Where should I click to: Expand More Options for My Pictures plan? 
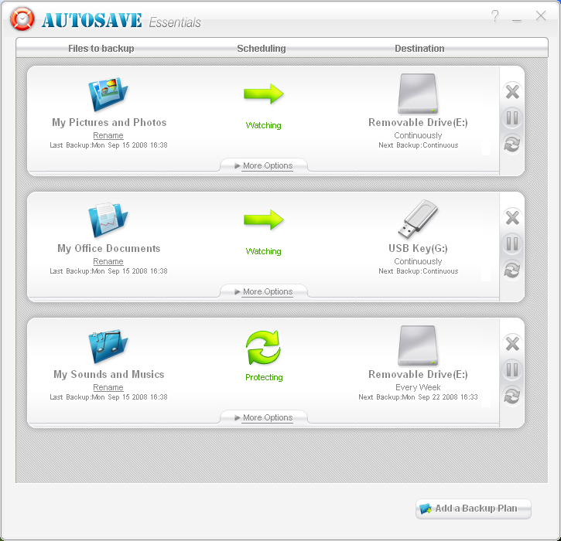click(x=263, y=165)
